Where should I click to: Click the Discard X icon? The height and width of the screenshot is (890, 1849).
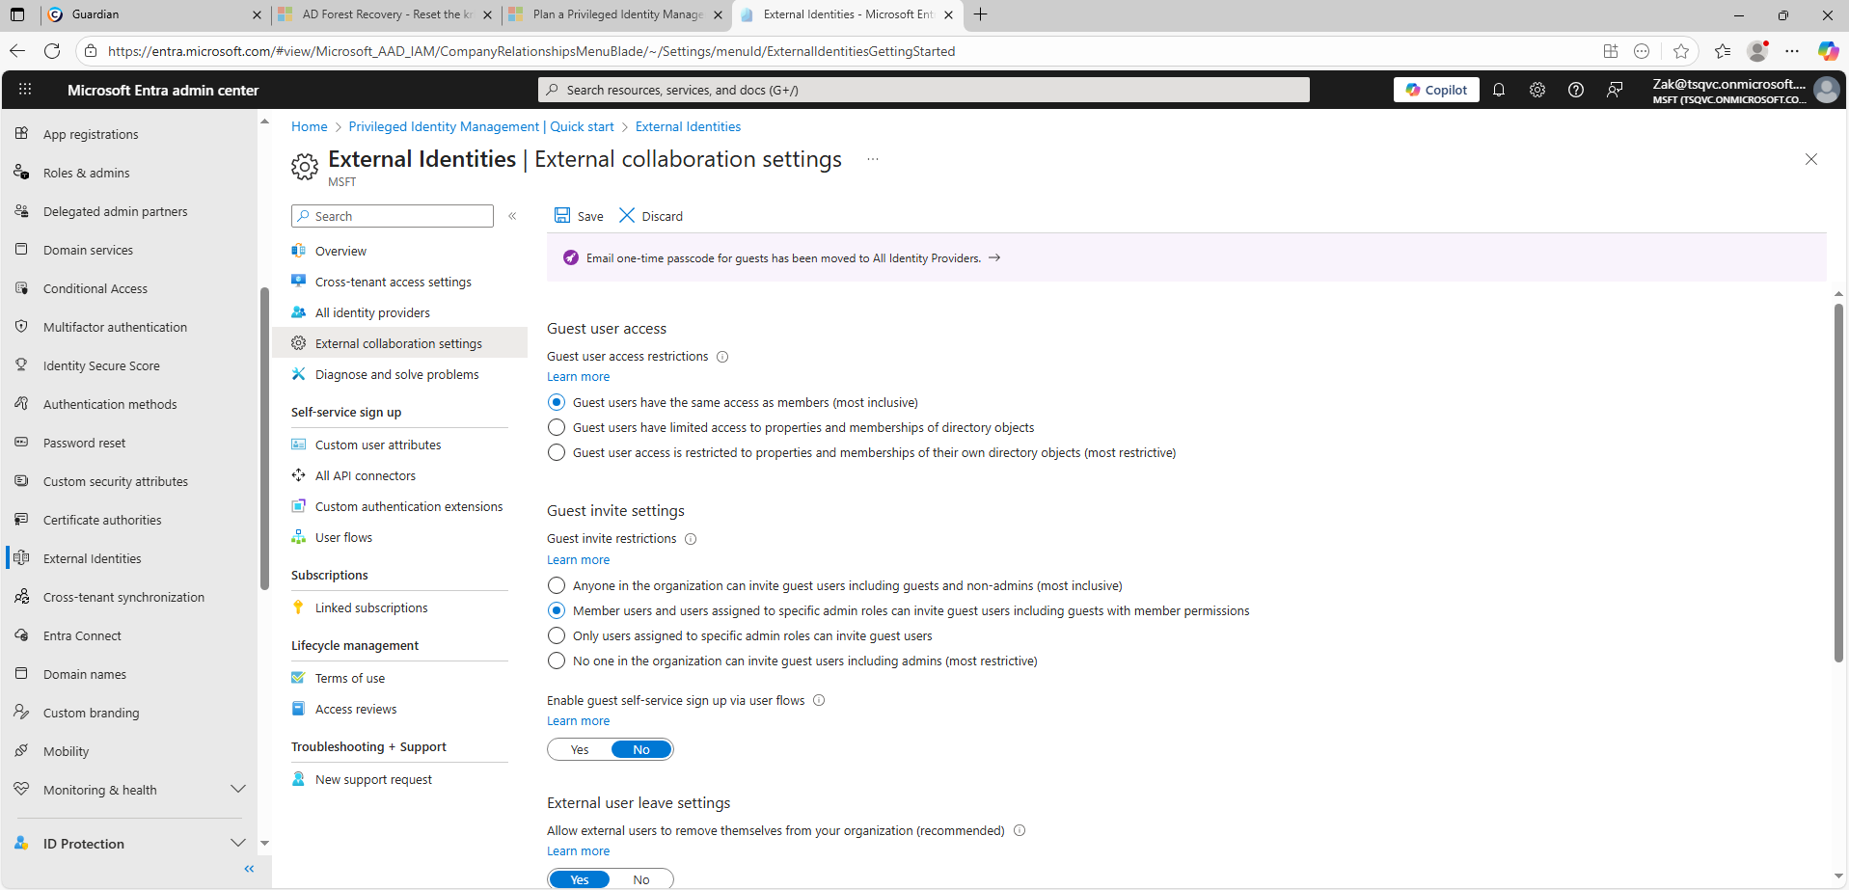[x=627, y=216]
